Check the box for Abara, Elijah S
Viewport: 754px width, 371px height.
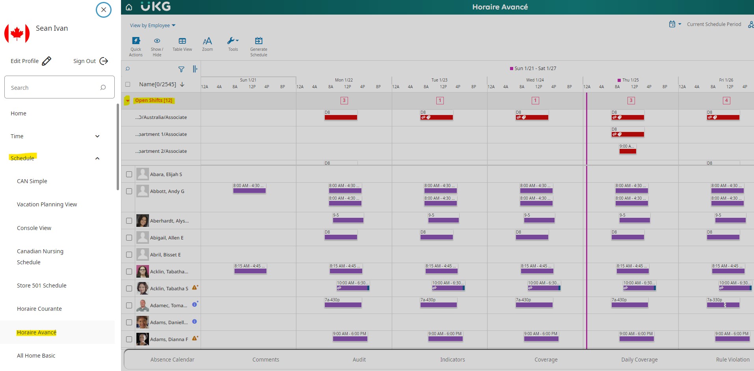tap(129, 174)
